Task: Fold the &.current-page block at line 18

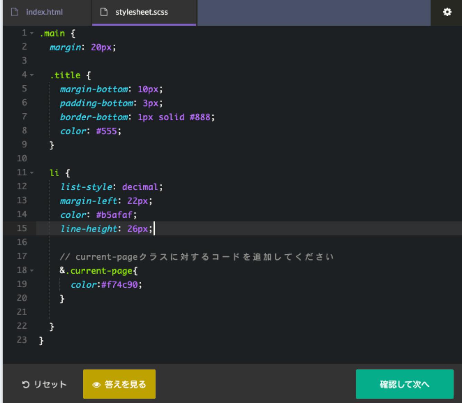Action: coord(32,270)
